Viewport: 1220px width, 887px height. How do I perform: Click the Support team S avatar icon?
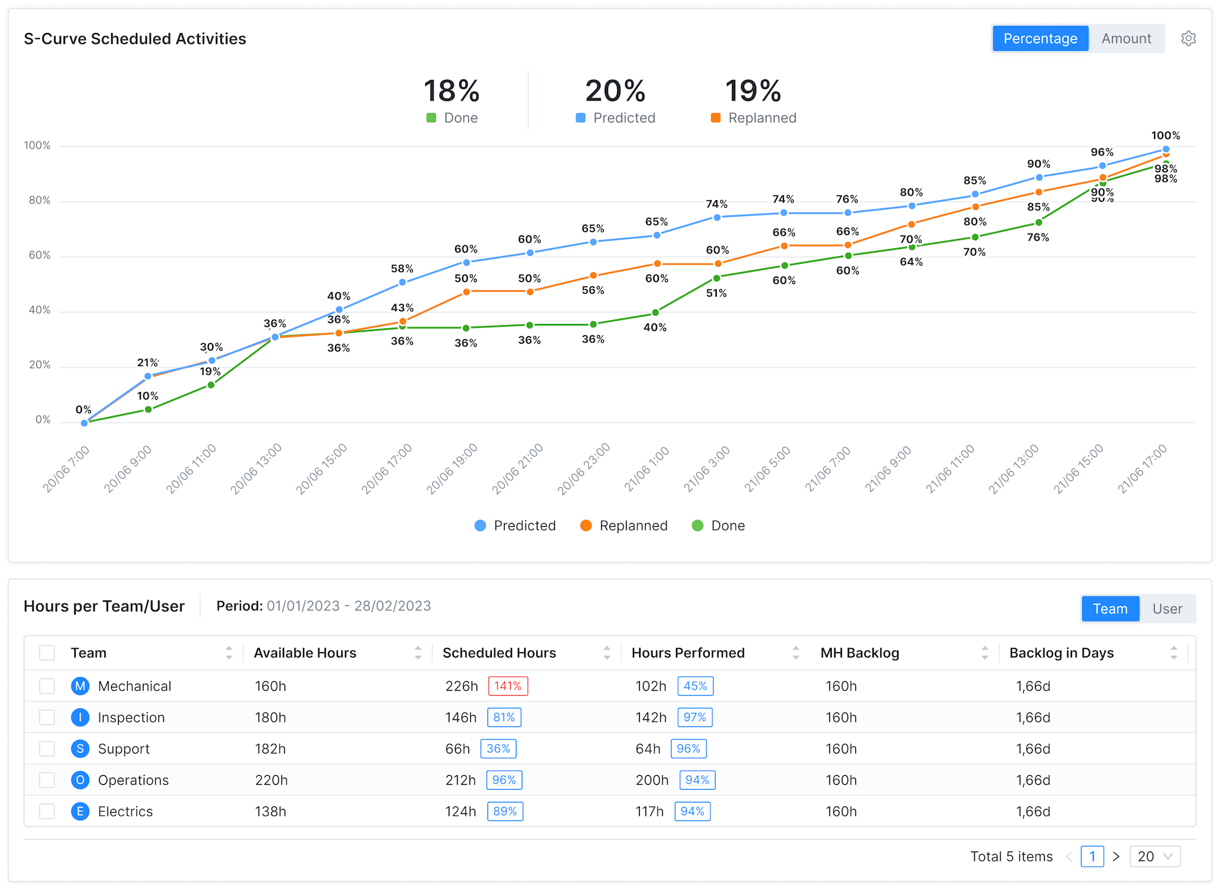[x=80, y=748]
